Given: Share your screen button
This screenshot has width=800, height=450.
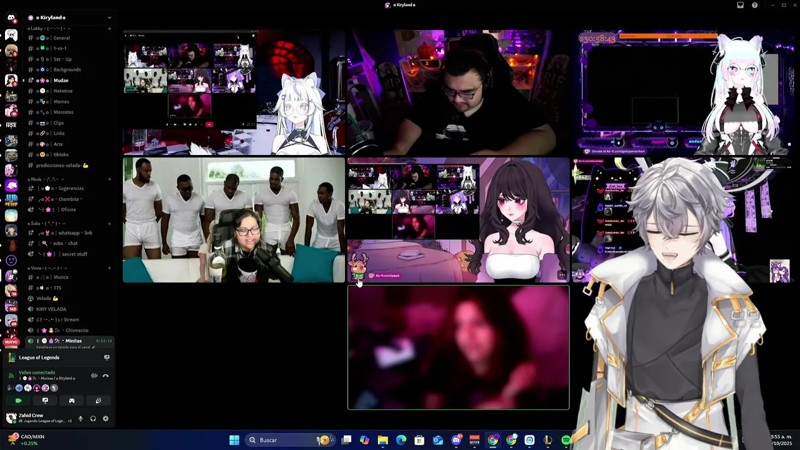Looking at the screenshot, I should click(x=45, y=401).
